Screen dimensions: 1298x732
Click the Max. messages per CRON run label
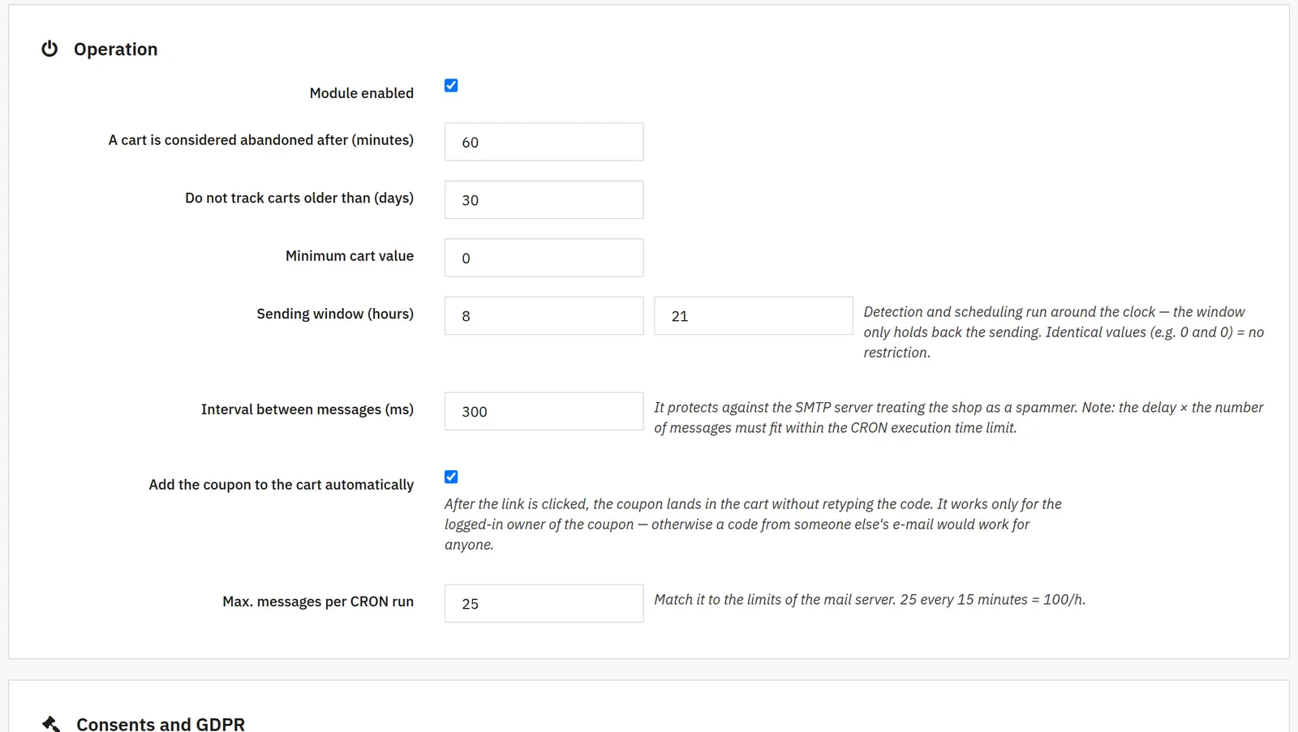pyautogui.click(x=318, y=601)
